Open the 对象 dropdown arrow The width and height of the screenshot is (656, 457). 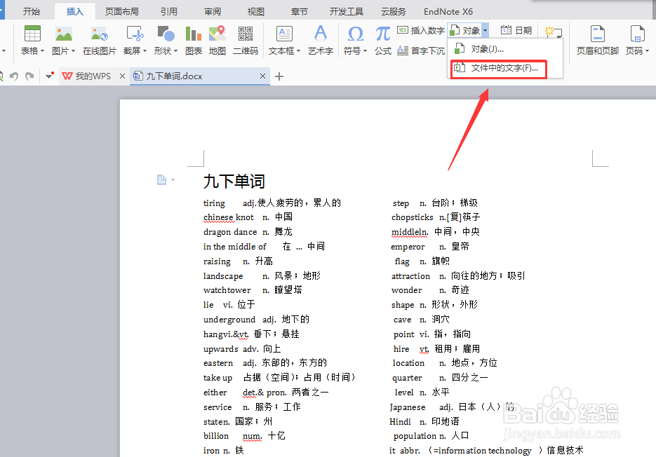(486, 31)
